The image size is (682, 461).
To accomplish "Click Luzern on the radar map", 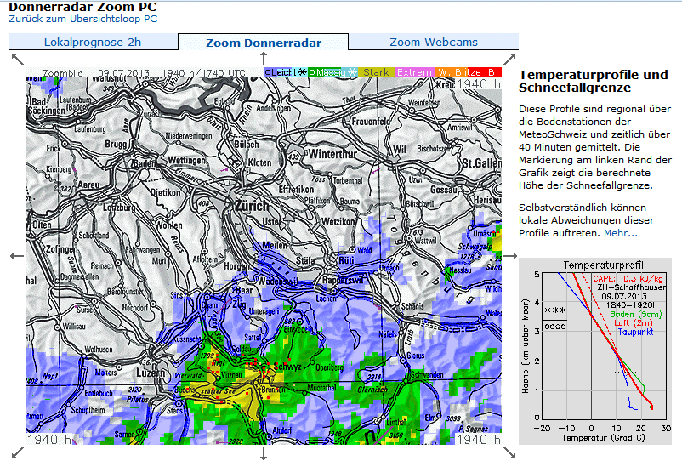I will [151, 373].
